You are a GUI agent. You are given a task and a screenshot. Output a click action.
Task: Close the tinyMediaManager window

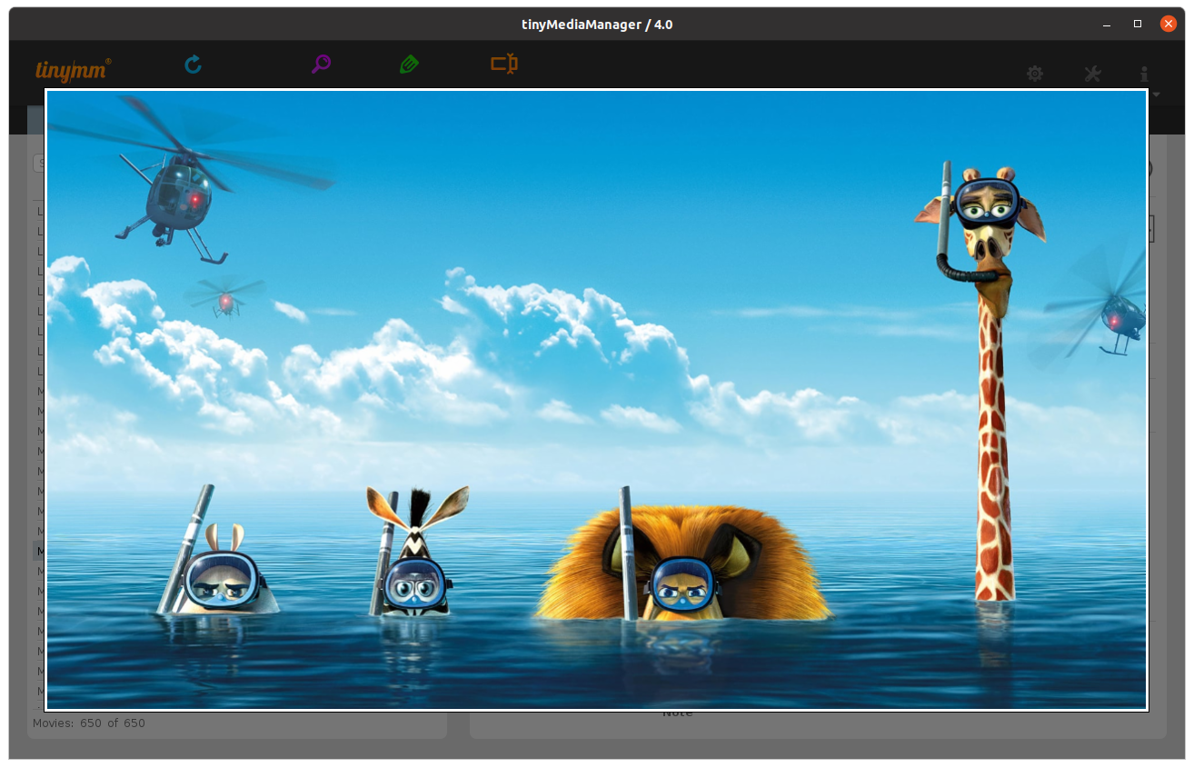[1169, 25]
